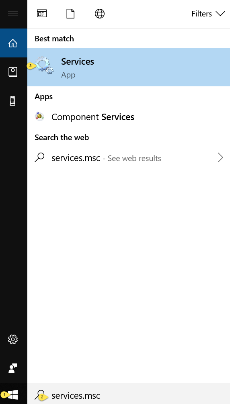Click the search magnifier icon in taskbar
The width and height of the screenshot is (230, 404).
tap(40, 395)
